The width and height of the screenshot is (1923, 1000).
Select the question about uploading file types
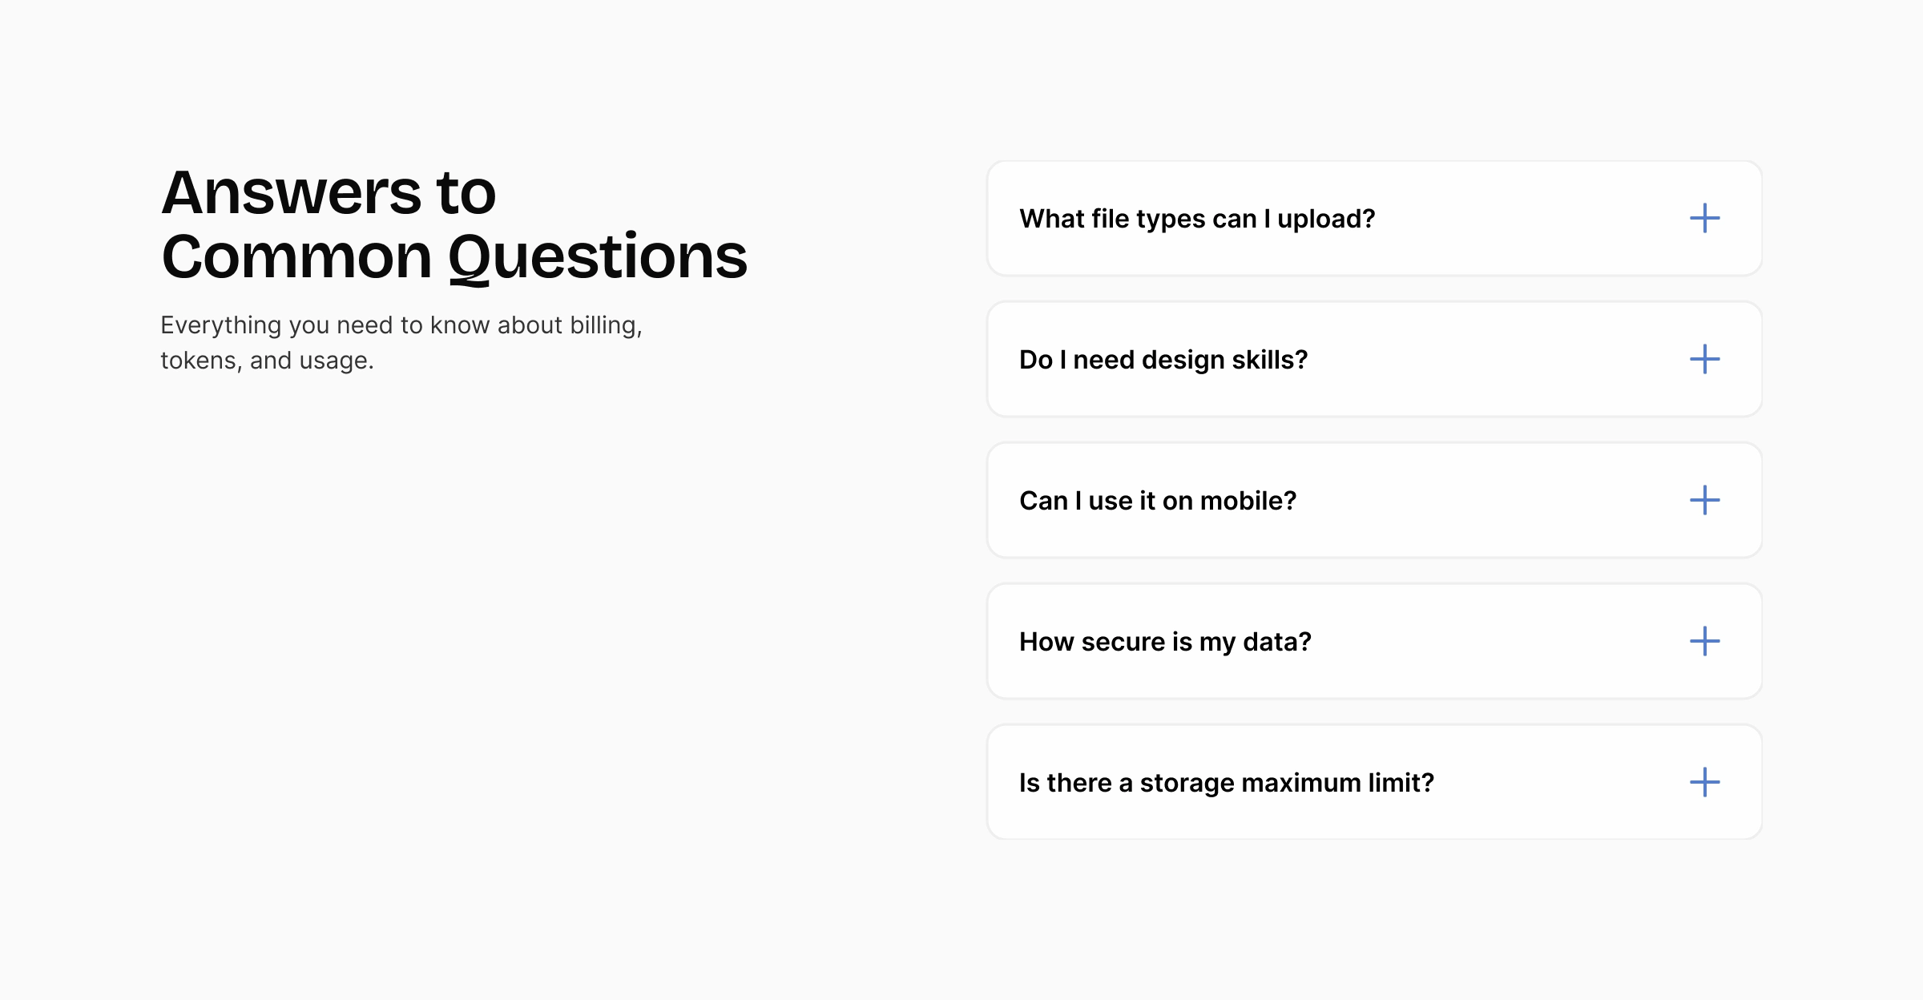(x=1198, y=218)
